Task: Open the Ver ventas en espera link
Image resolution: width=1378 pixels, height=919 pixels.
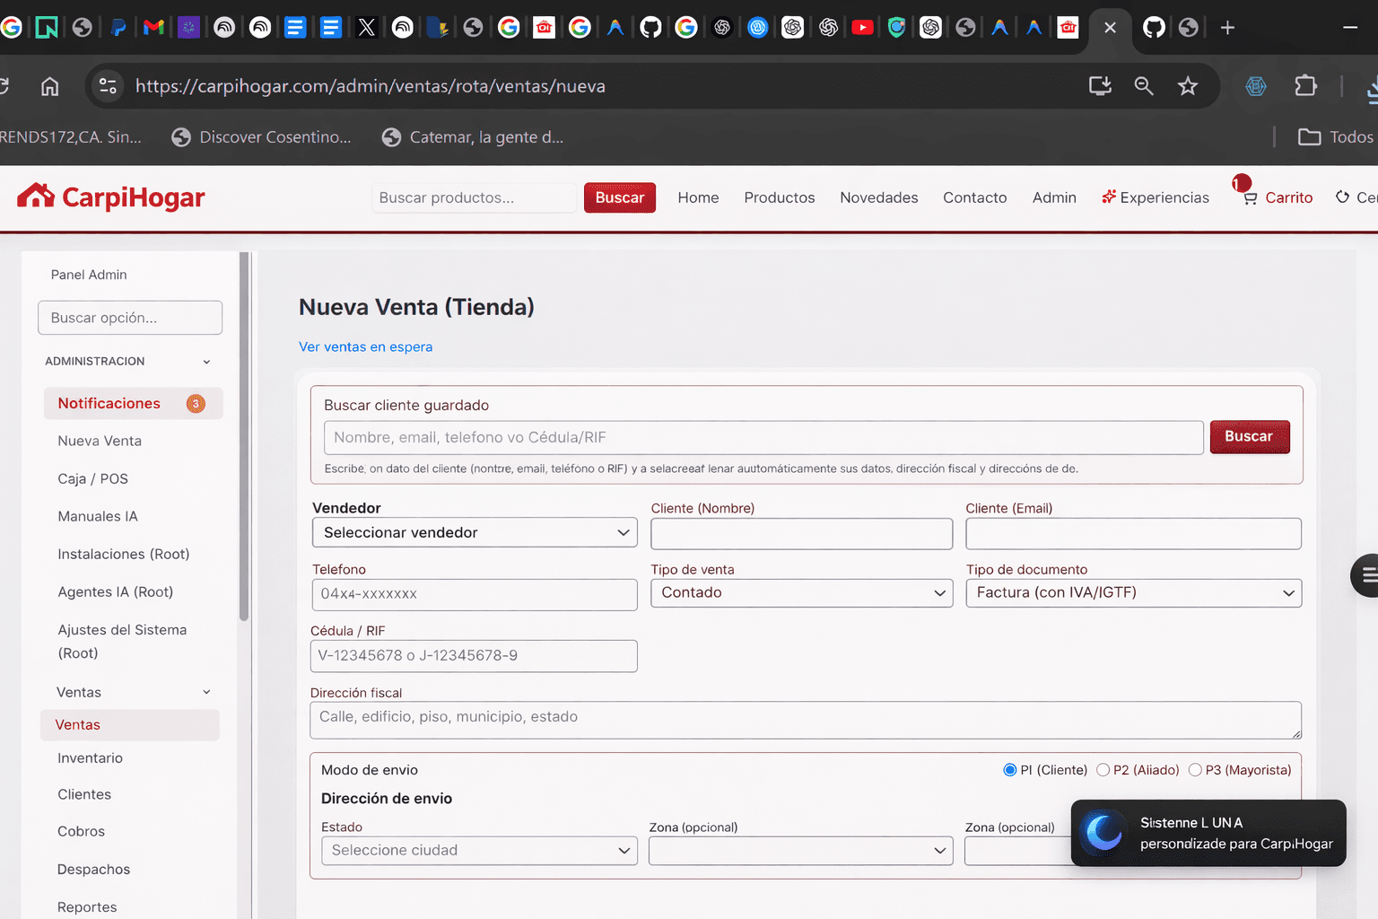Action: coord(365,346)
